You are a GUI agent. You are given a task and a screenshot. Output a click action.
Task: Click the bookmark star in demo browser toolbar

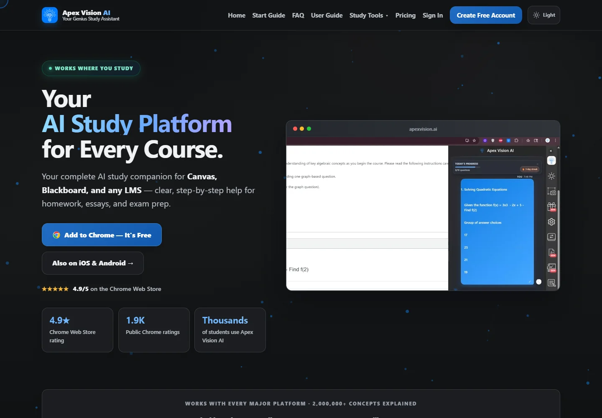(x=474, y=140)
